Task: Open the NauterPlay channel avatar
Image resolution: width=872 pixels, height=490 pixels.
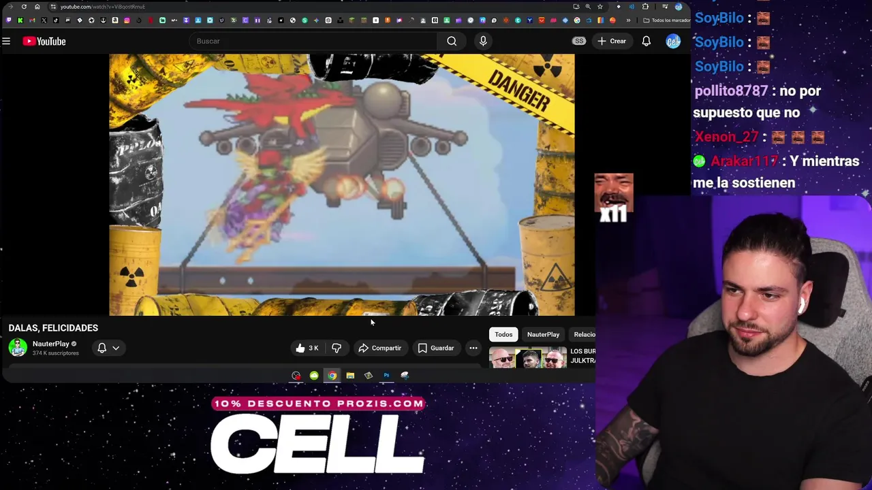Action: click(18, 347)
